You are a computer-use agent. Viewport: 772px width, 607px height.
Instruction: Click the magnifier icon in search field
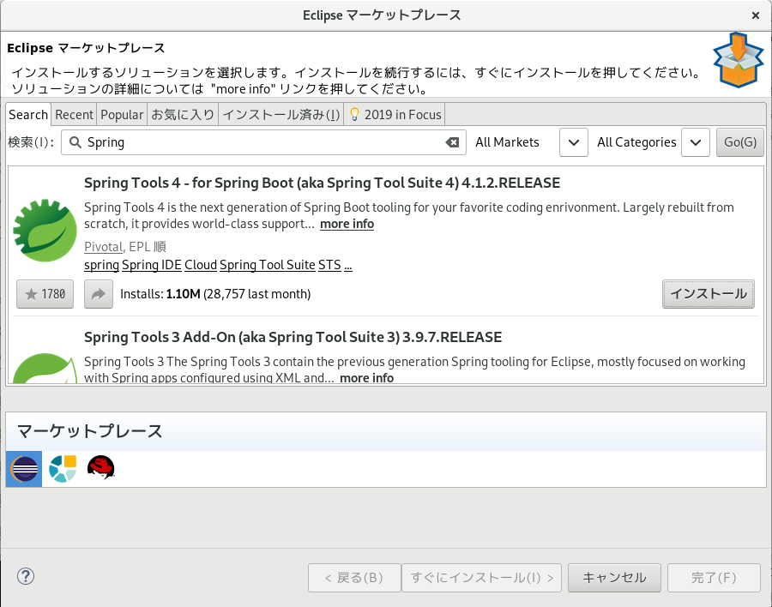(75, 142)
